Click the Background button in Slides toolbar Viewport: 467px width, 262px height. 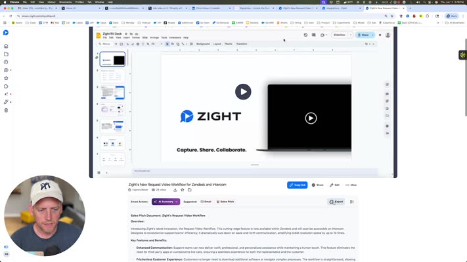(x=203, y=44)
